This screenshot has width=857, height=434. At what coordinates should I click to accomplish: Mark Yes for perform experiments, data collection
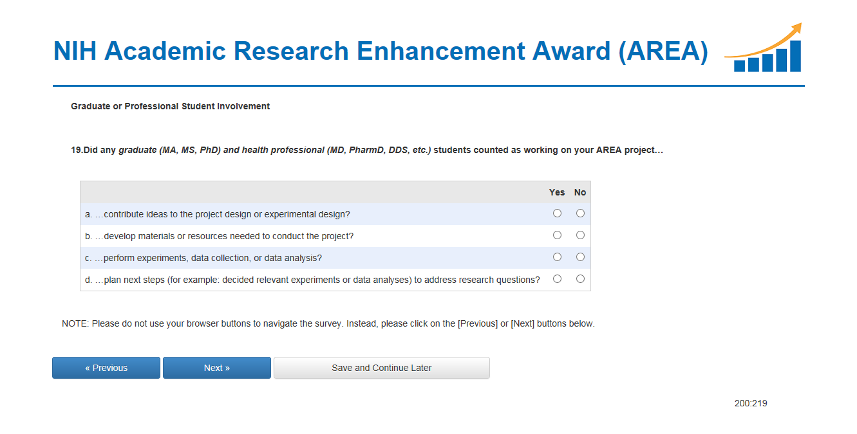[x=557, y=257]
